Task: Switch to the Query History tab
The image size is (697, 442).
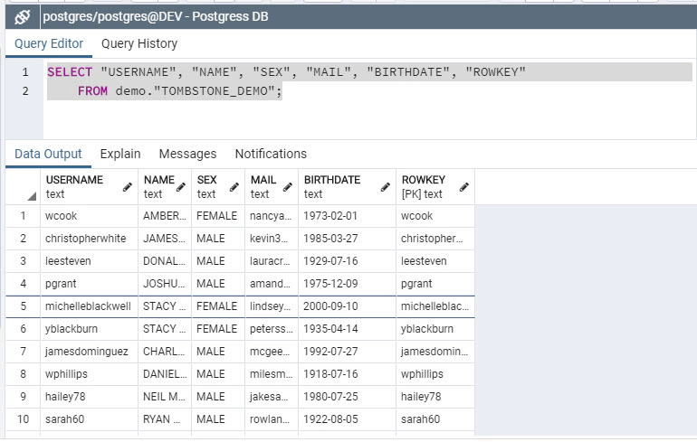Action: pos(139,43)
